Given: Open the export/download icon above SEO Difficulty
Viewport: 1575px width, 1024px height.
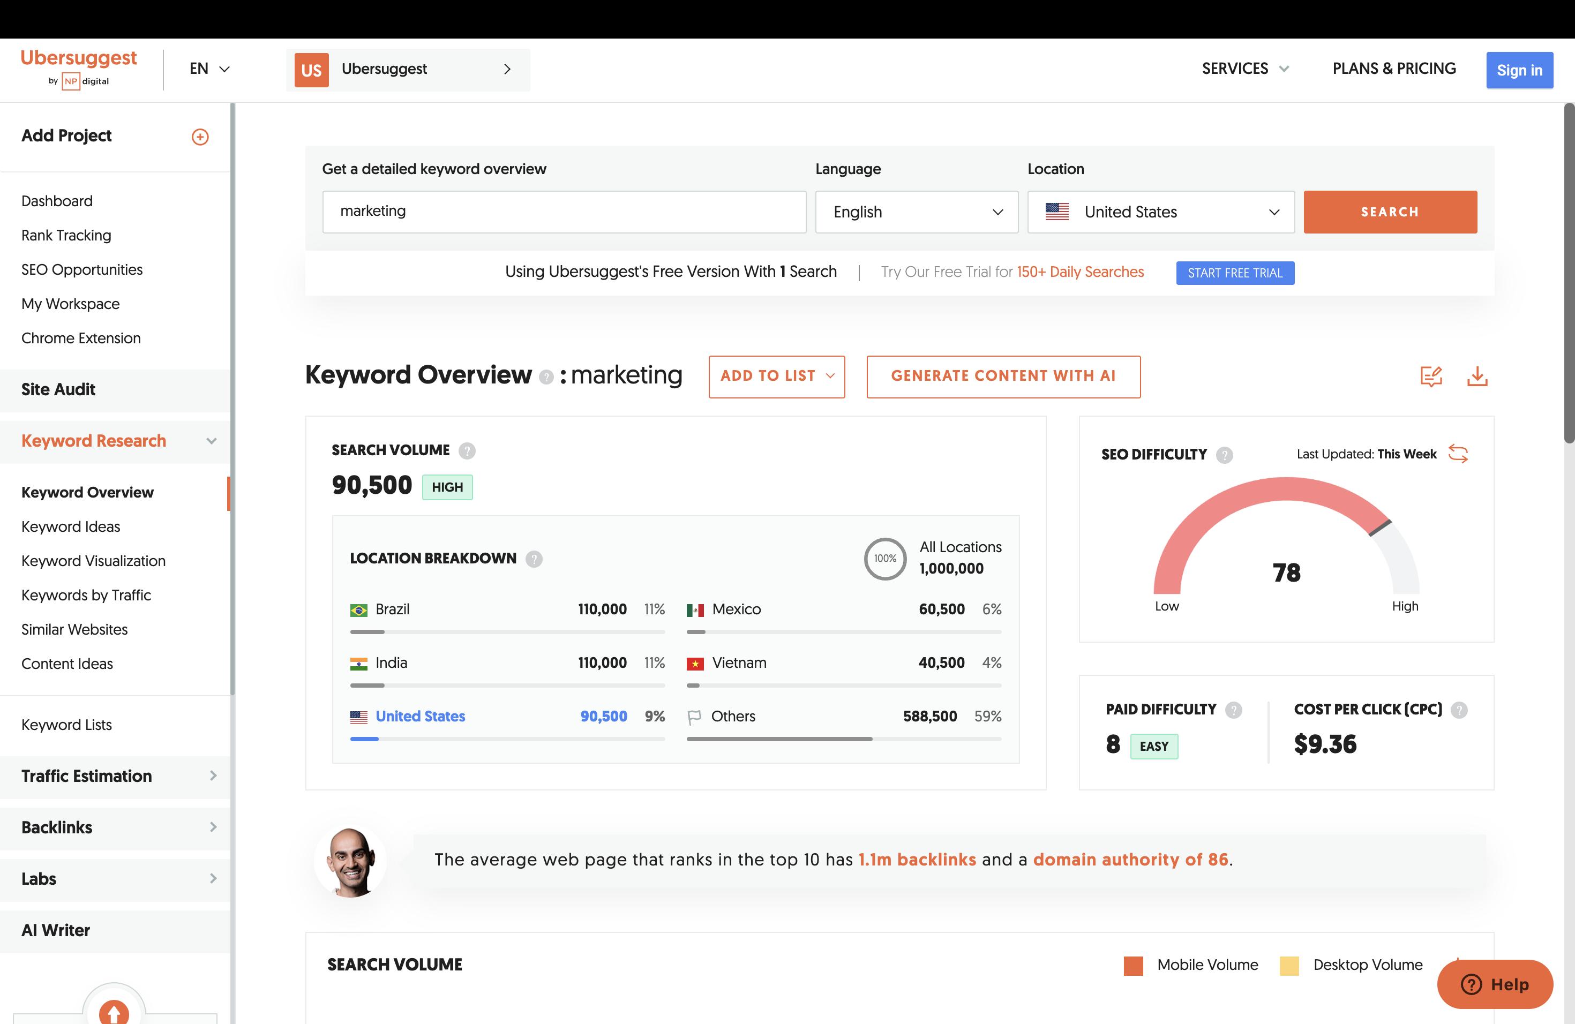Looking at the screenshot, I should pyautogui.click(x=1477, y=377).
